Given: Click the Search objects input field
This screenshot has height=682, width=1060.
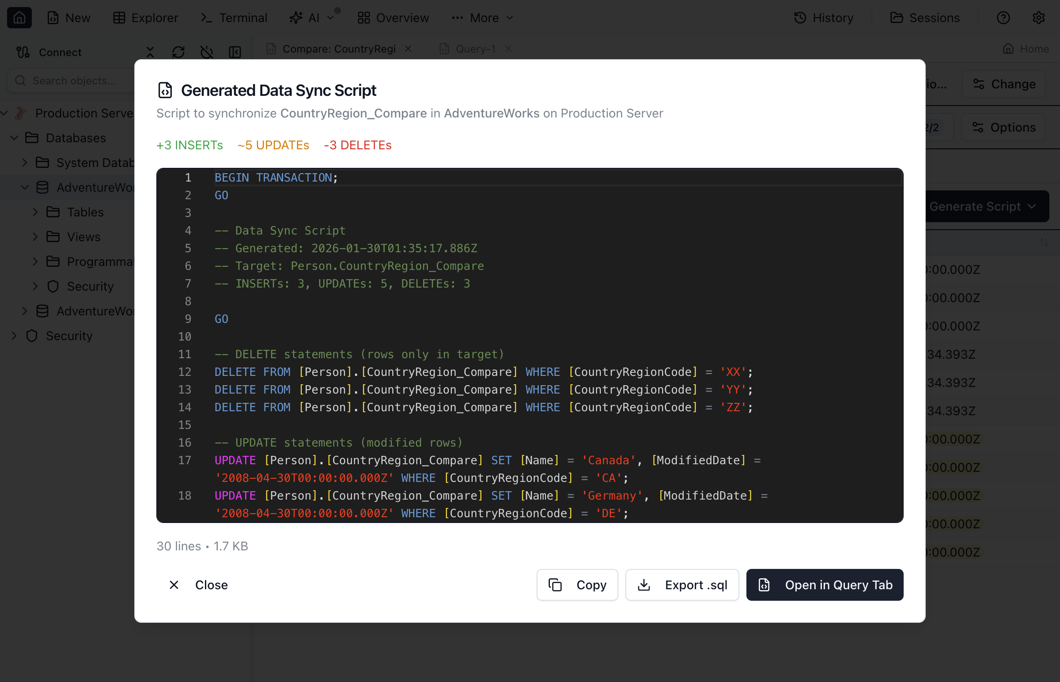Looking at the screenshot, I should pyautogui.click(x=74, y=80).
